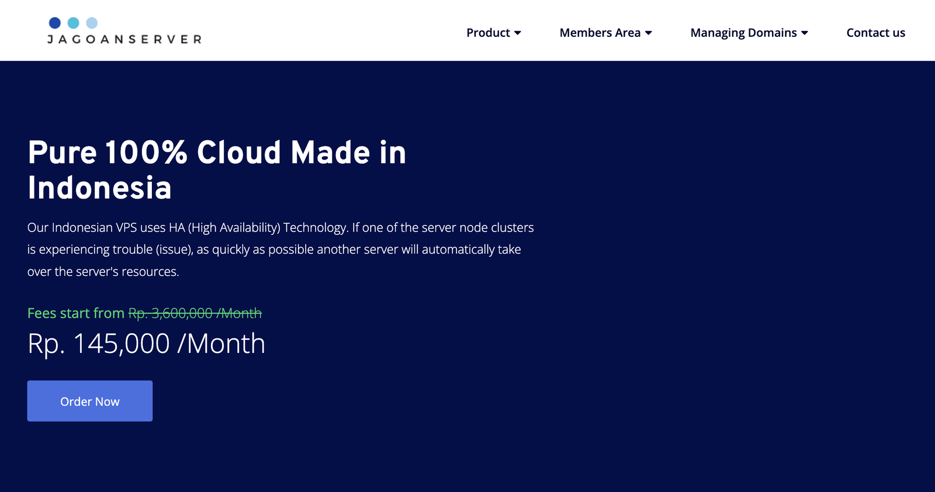Click the line "is experiencing trouble (issue)"
935x492 pixels.
pos(274,250)
